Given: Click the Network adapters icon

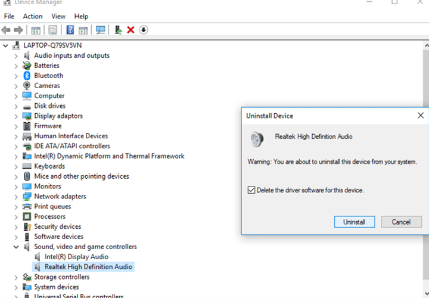Looking at the screenshot, I should pyautogui.click(x=27, y=197).
